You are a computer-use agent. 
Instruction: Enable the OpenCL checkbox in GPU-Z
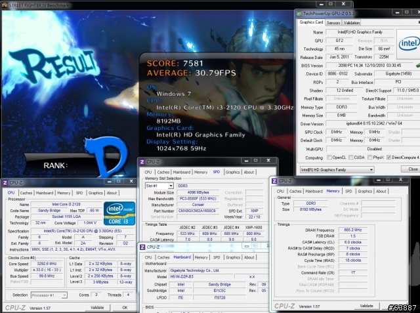click(x=329, y=157)
